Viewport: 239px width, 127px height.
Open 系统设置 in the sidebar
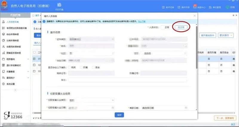[x=13, y=84]
